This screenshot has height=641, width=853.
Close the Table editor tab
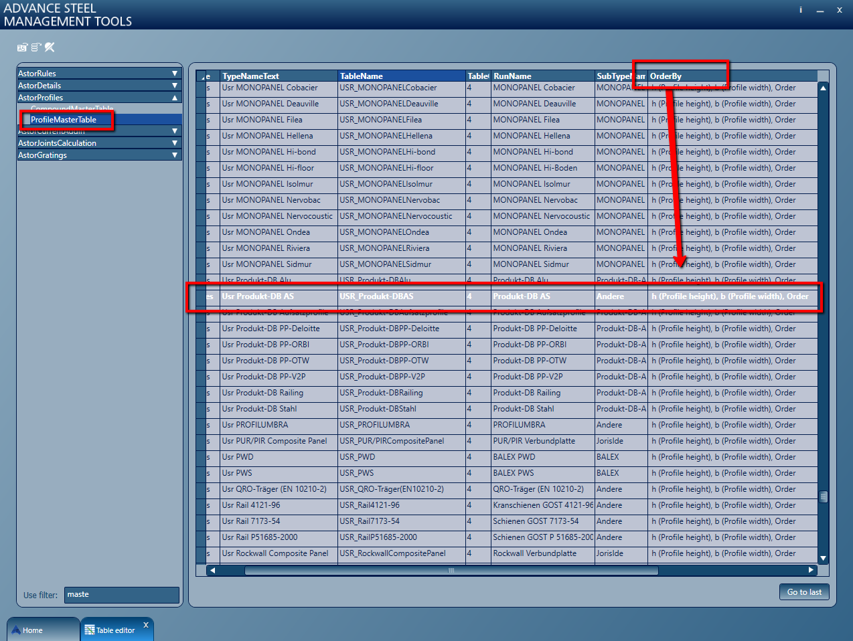(146, 624)
